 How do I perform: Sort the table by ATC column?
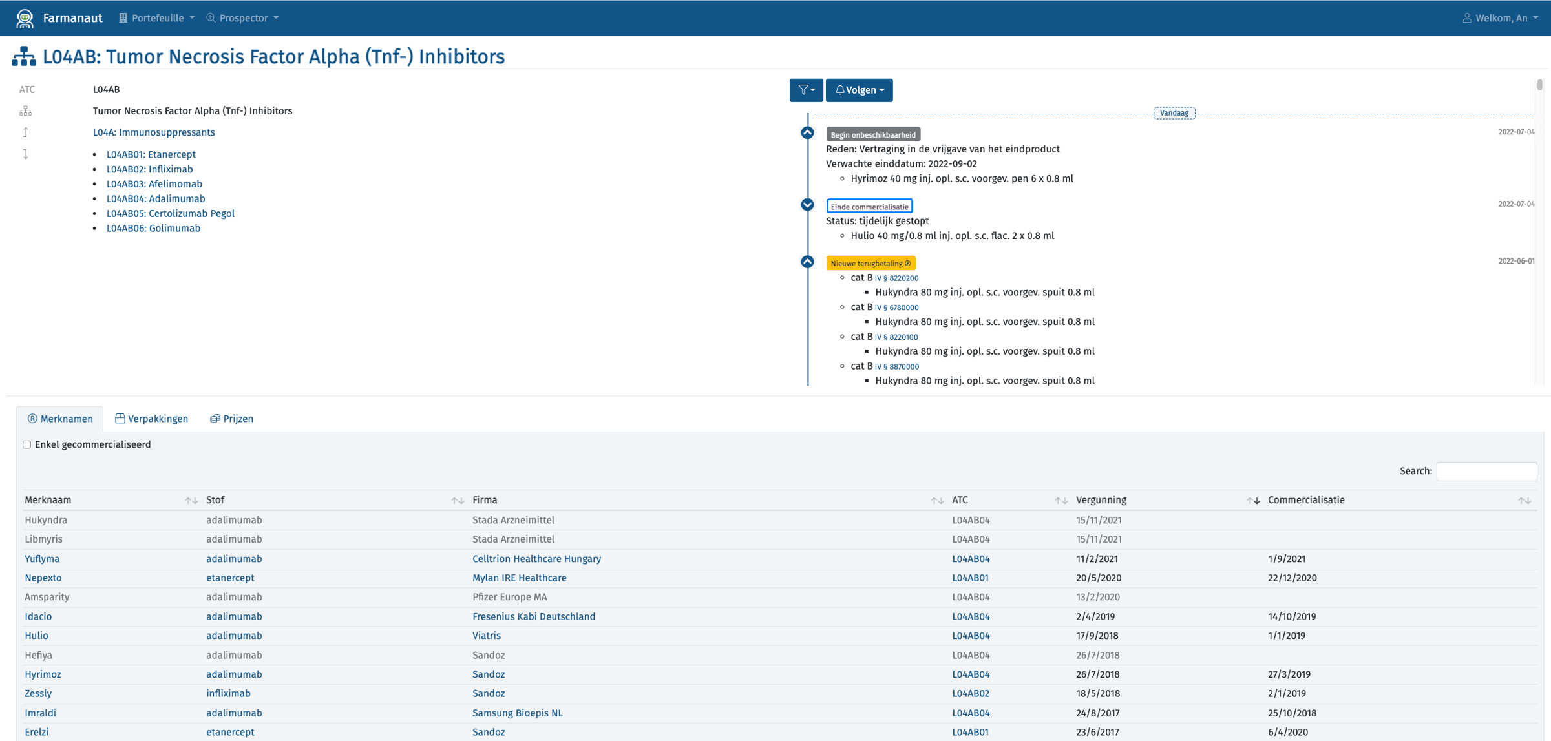(x=1009, y=500)
